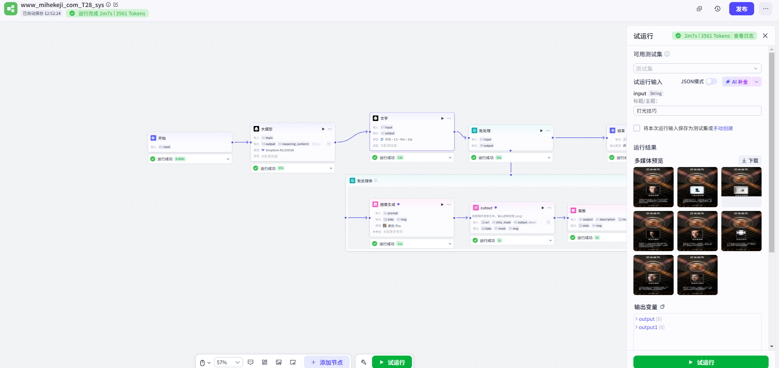Click the edit pencil icon next to the workflow name
779x368 pixels.
[116, 5]
